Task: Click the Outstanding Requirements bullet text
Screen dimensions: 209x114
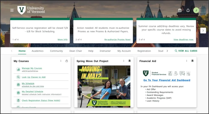Action: pos(160,92)
